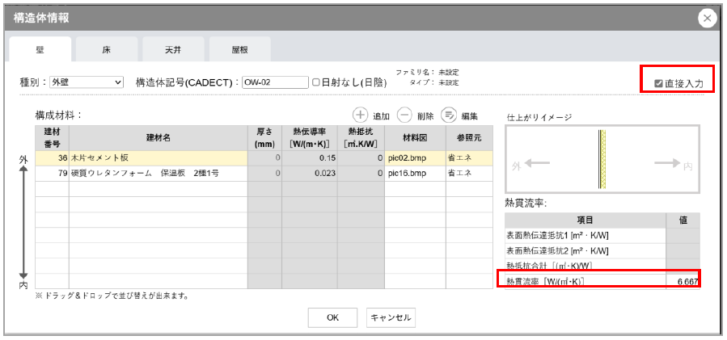
Task: Select the 屋根 tab
Action: [x=239, y=49]
